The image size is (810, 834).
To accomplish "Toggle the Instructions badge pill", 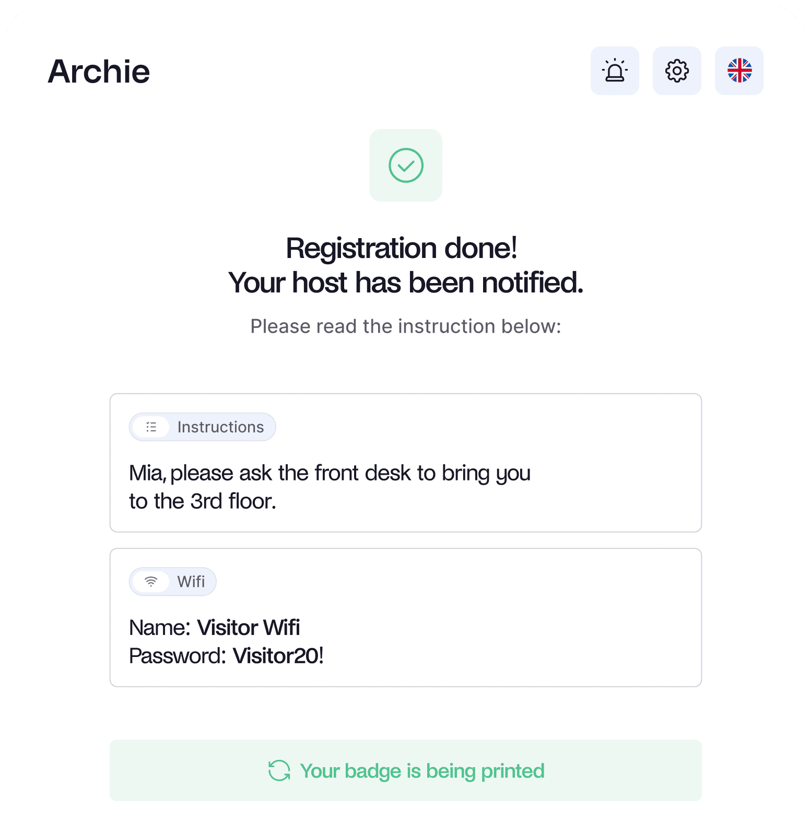I will coord(203,427).
